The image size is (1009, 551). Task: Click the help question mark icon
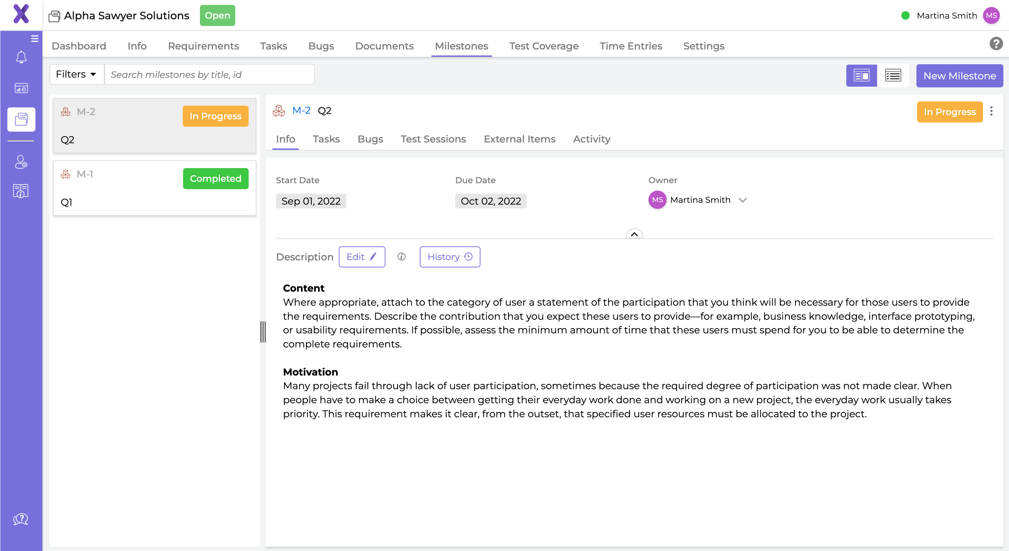click(x=995, y=46)
